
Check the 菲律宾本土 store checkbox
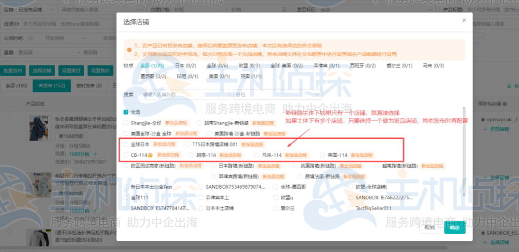click(201, 198)
